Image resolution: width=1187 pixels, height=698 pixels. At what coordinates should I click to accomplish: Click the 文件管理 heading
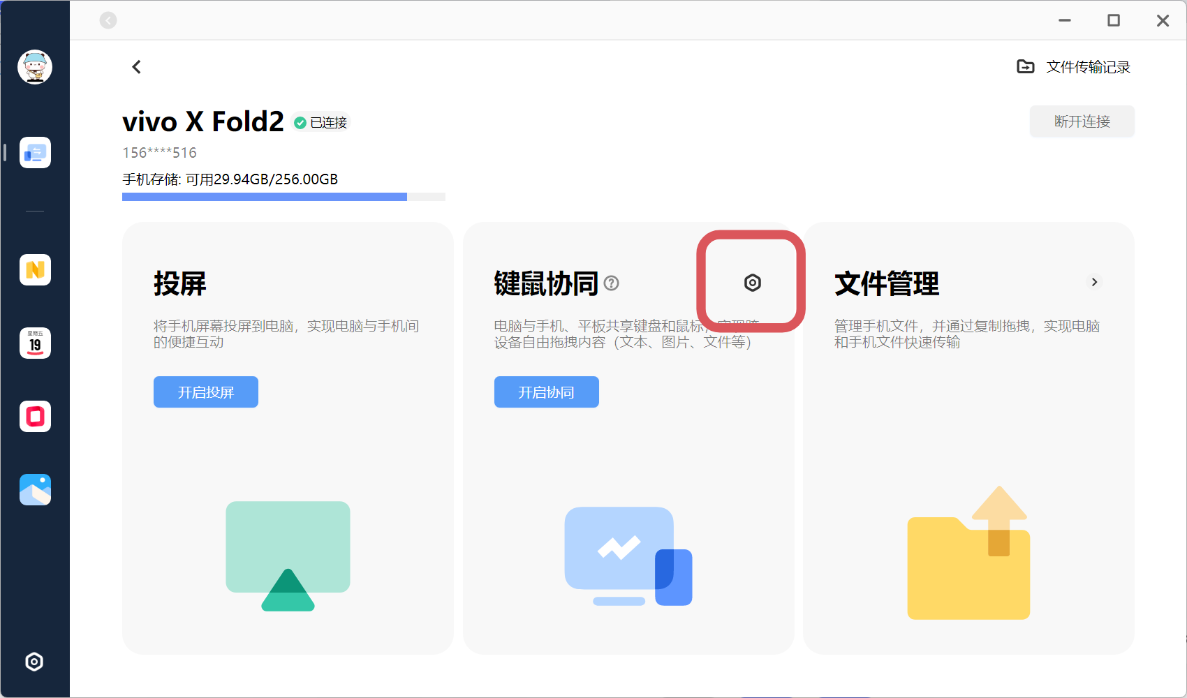pos(887,283)
